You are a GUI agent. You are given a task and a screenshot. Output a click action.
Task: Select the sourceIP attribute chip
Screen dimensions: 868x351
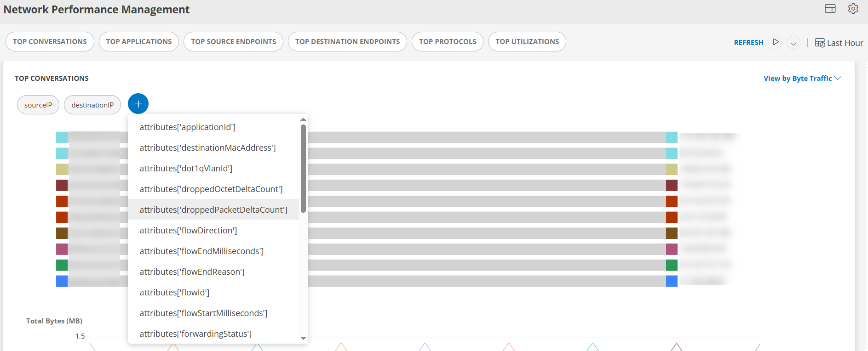38,105
